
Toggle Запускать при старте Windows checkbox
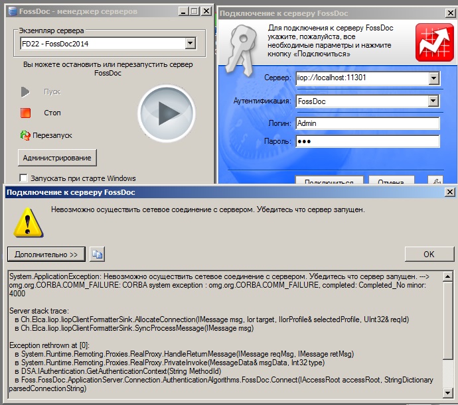[23, 178]
